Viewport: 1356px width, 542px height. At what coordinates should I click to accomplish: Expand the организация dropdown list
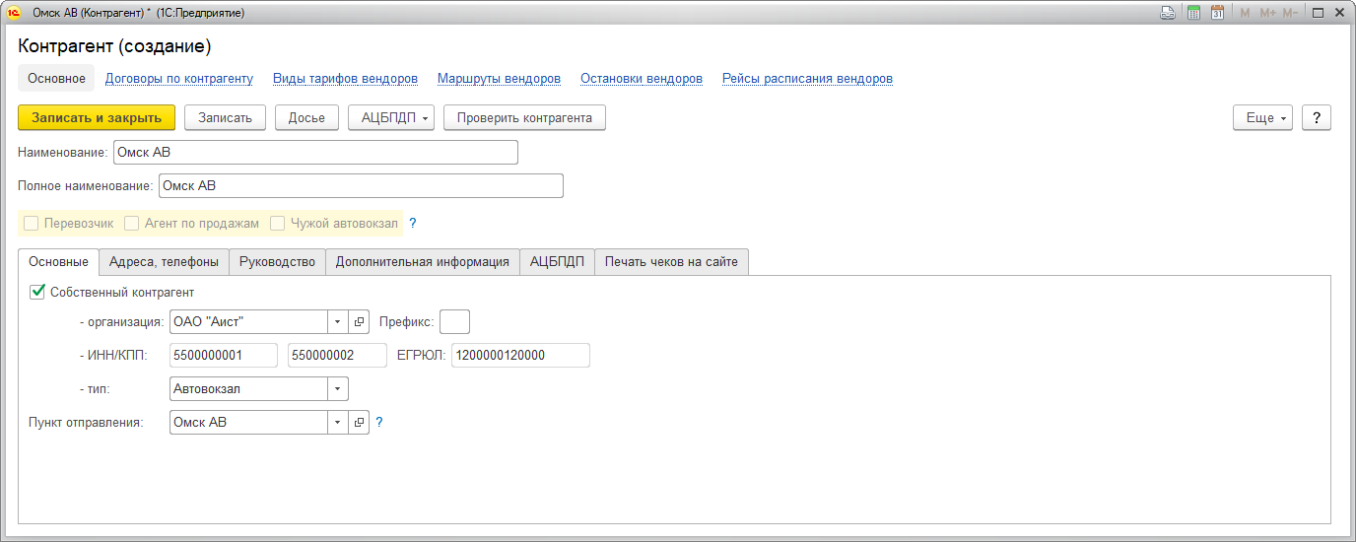pyautogui.click(x=338, y=322)
